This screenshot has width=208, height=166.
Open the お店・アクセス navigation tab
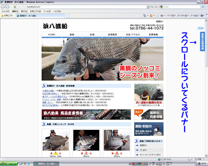[133, 35]
